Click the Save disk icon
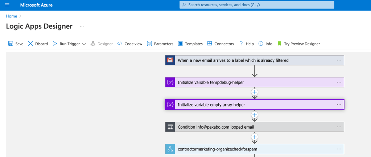Viewport: 371px width, 157px height. pyautogui.click(x=11, y=44)
